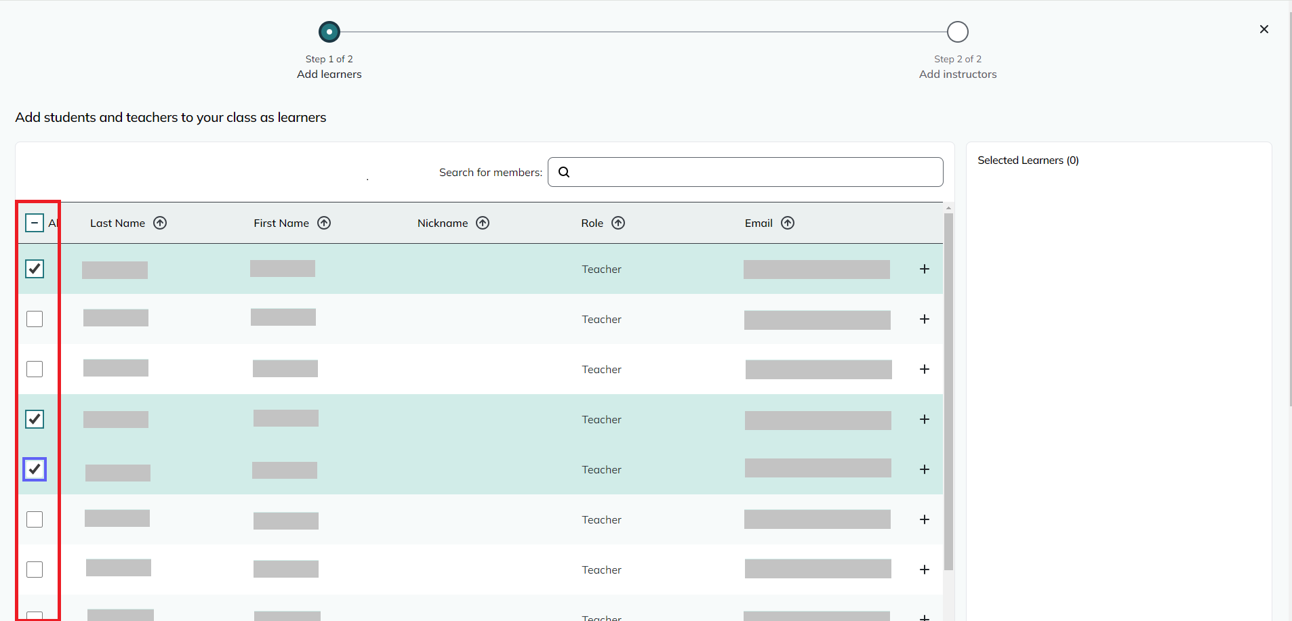This screenshot has width=1292, height=621.
Task: Go to Step 2 Add instructors circle
Action: click(x=958, y=32)
